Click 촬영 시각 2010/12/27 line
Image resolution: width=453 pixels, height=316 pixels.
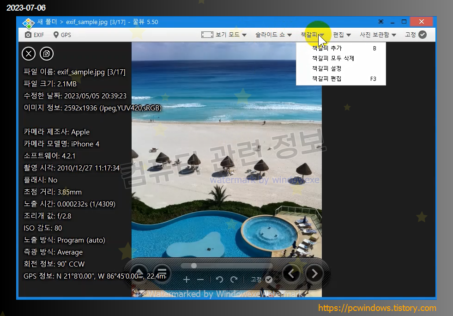[x=72, y=168]
